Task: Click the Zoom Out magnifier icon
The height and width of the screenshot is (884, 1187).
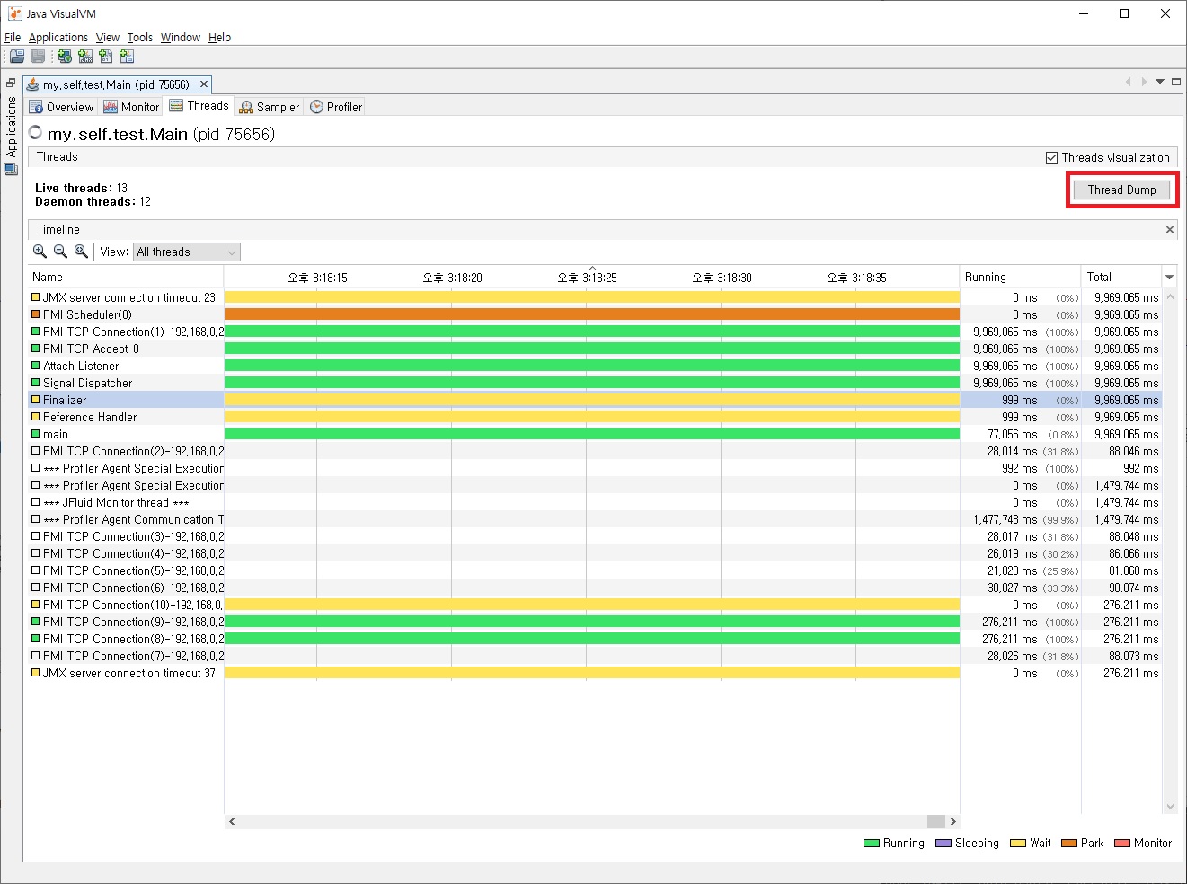Action: pyautogui.click(x=60, y=252)
